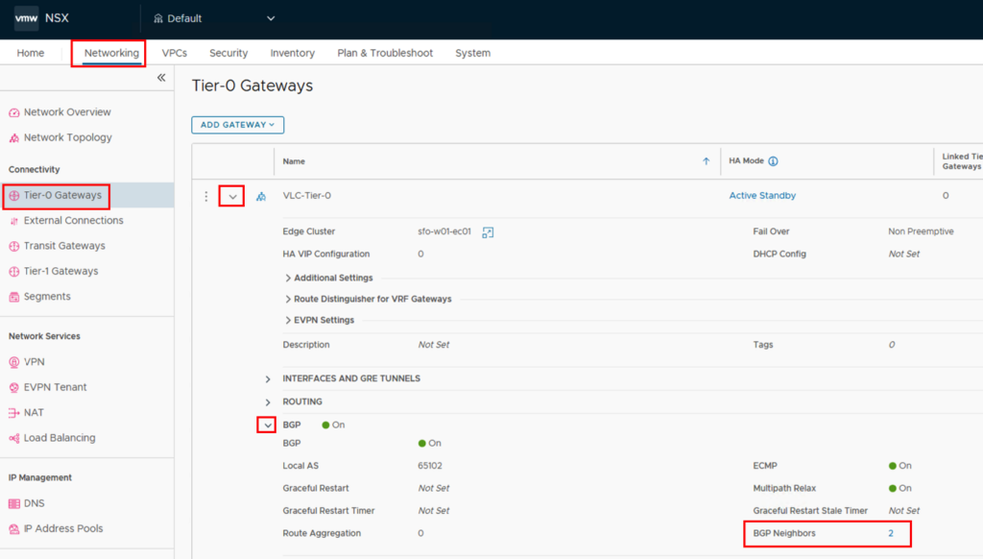The width and height of the screenshot is (983, 559).
Task: Open the Plan & Troubleshoot tab
Action: pyautogui.click(x=385, y=53)
